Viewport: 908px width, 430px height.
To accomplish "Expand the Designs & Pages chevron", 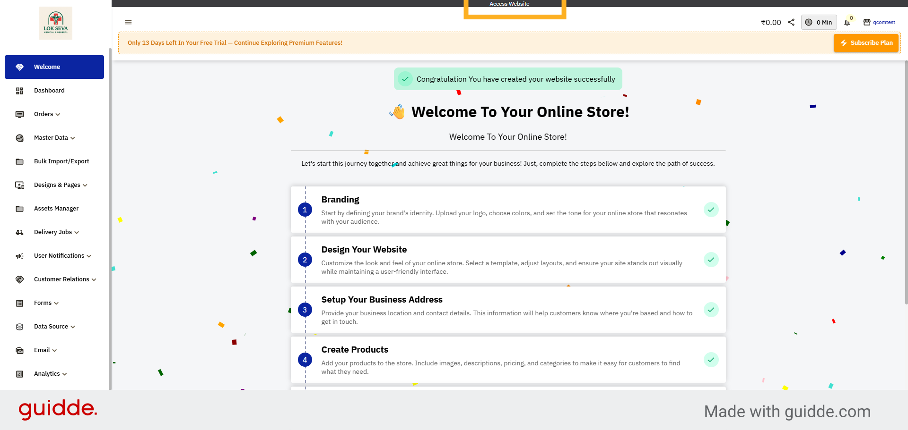I will tap(85, 185).
